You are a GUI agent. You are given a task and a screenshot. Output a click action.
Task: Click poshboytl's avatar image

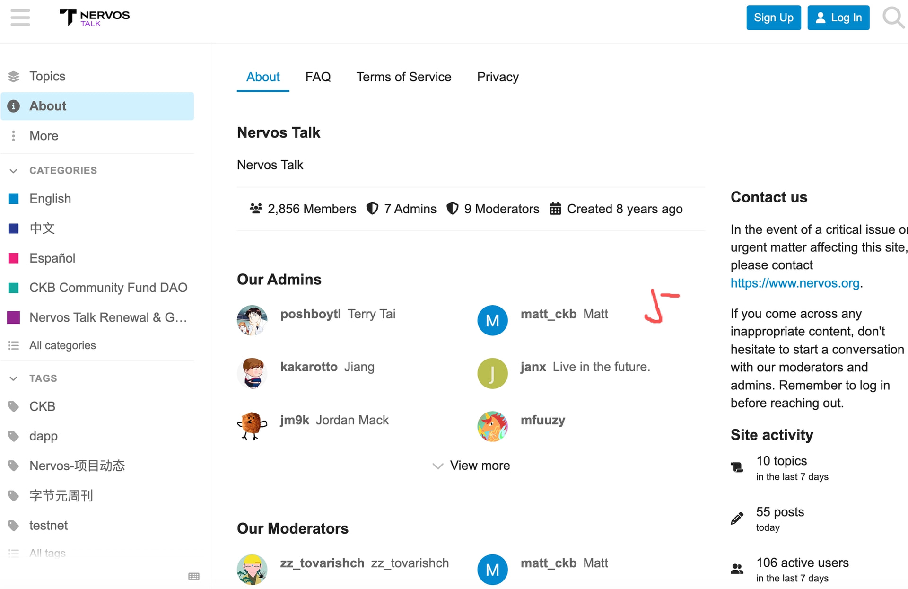click(252, 320)
